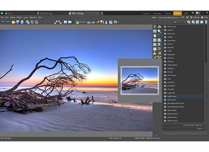Screen dimensions: 209x152
Task: Copy using the toolbar copy icon
Action: coord(28,22)
